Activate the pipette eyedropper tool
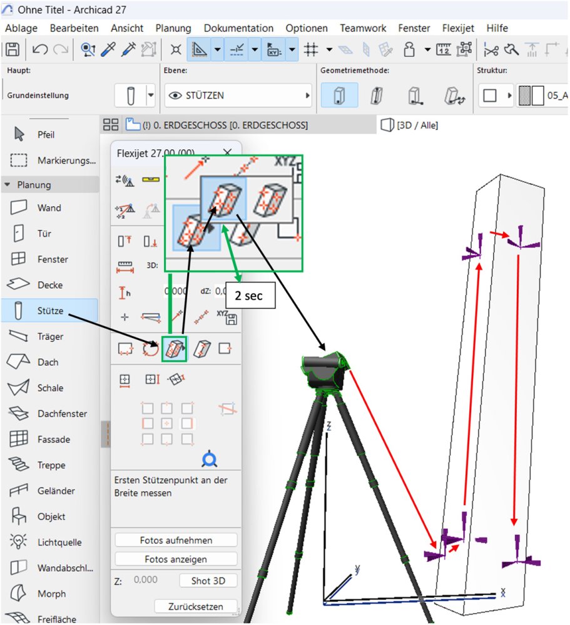570x625 pixels. (x=108, y=50)
